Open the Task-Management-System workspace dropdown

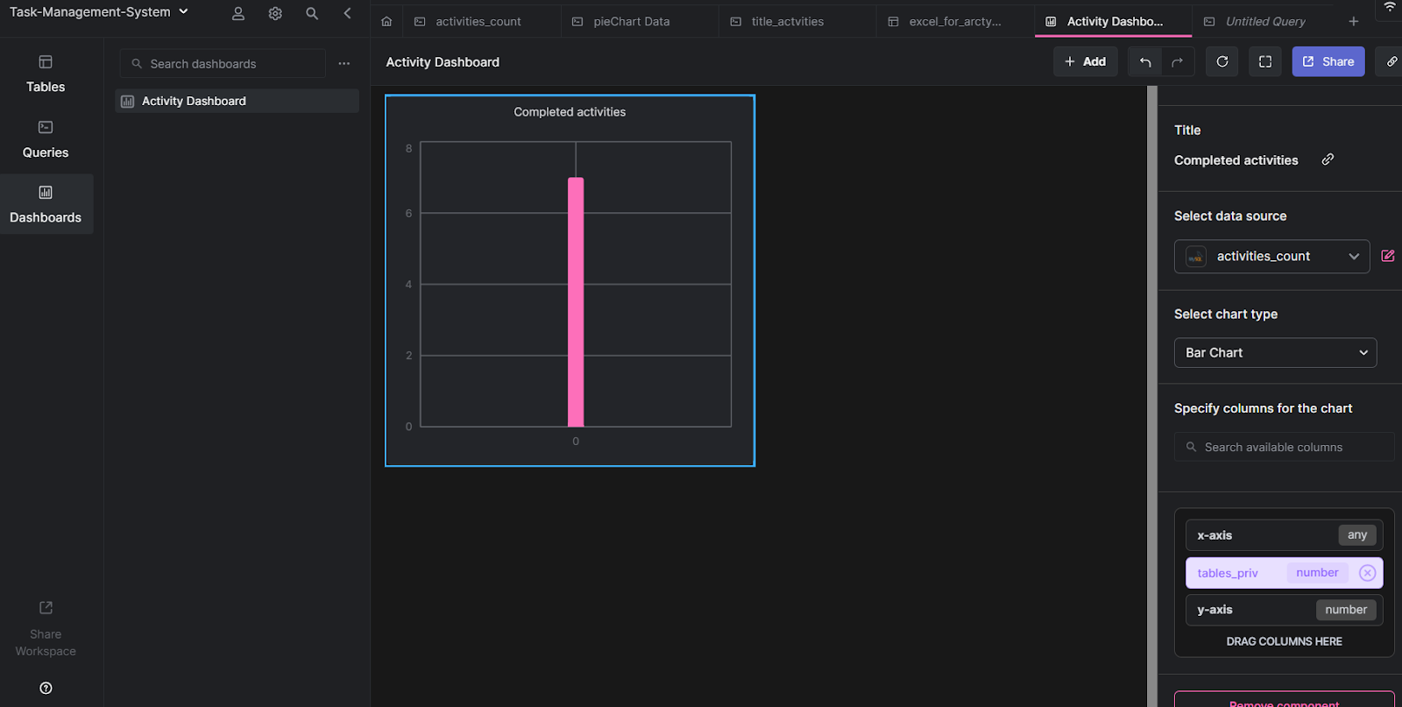[99, 12]
